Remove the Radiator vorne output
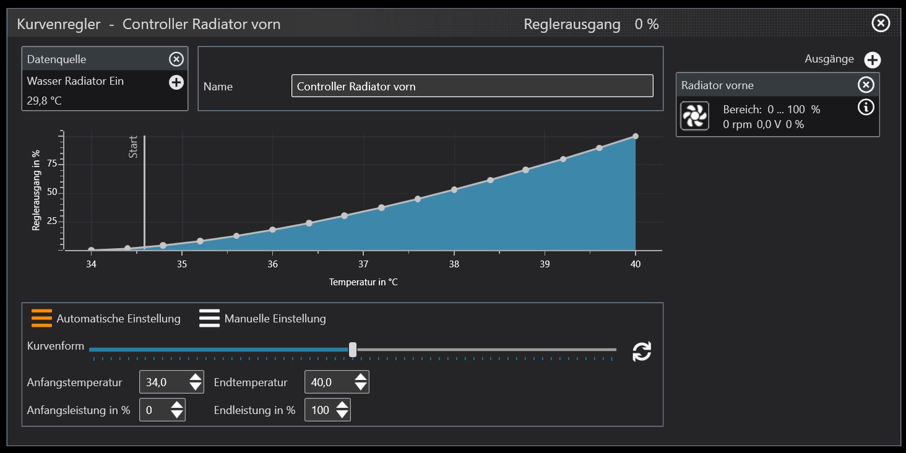The width and height of the screenshot is (906, 453). [866, 85]
